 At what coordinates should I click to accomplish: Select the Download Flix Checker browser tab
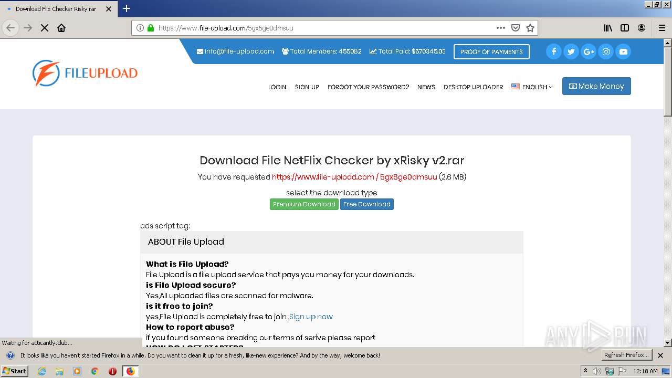click(58, 9)
